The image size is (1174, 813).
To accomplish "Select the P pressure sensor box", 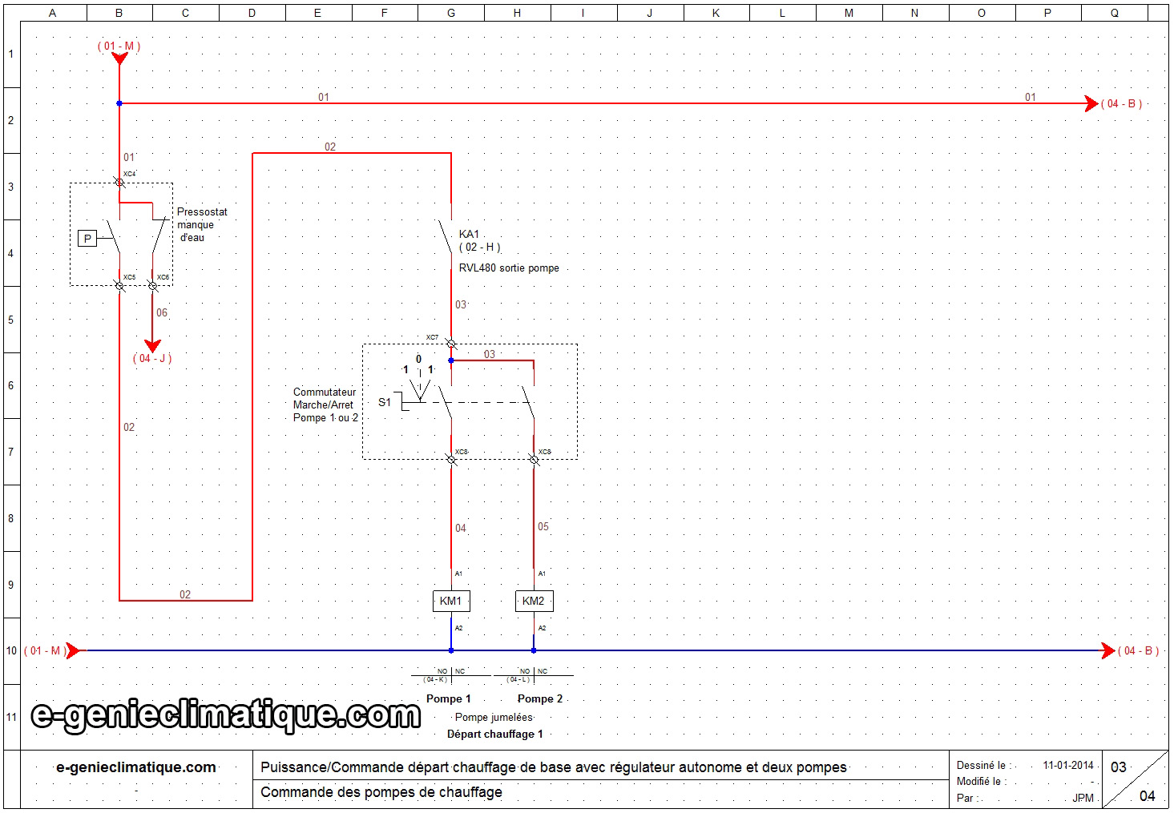I will pos(87,239).
